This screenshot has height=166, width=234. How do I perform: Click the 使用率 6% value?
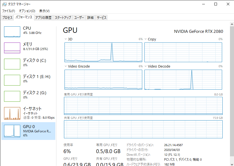67,151
